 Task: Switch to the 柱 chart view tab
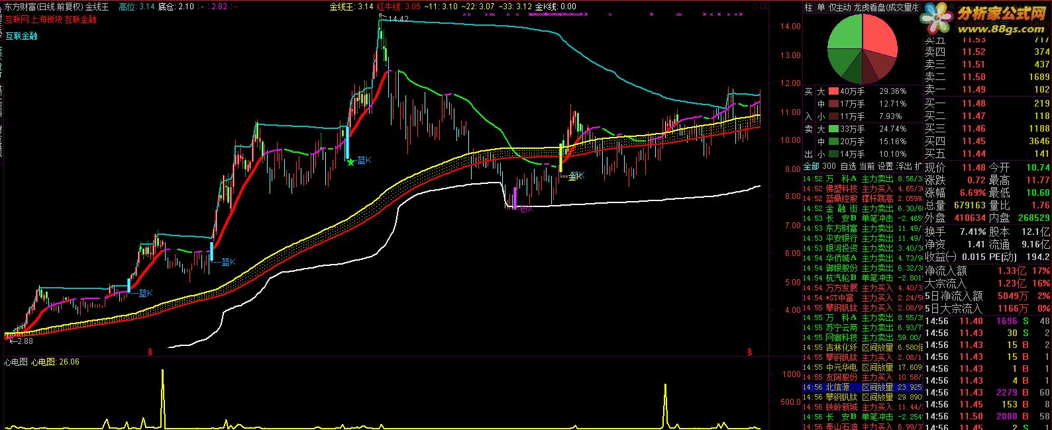[x=808, y=7]
